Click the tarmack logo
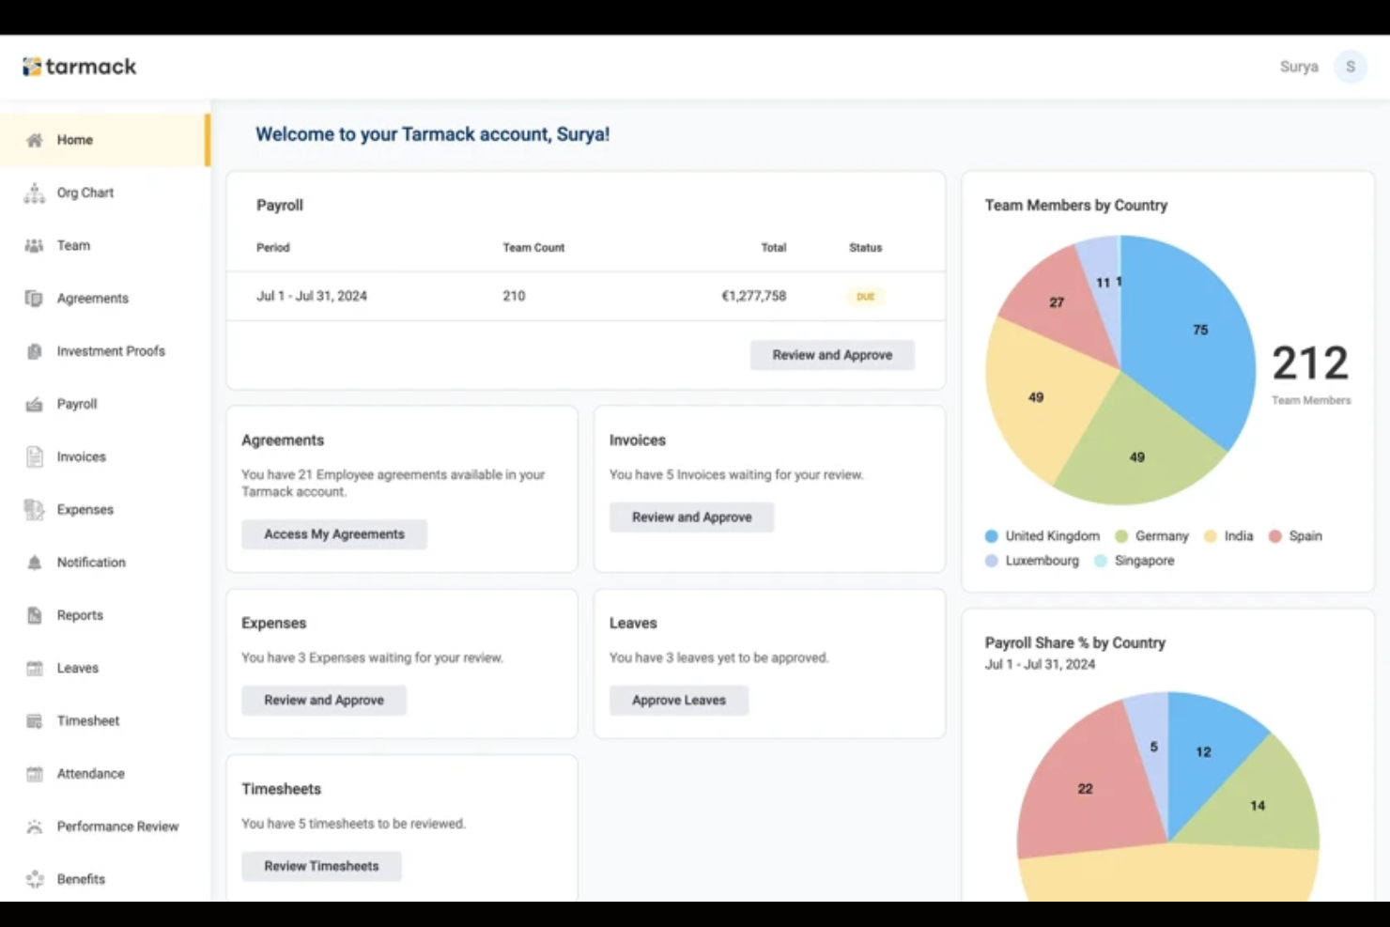1390x927 pixels. click(80, 67)
